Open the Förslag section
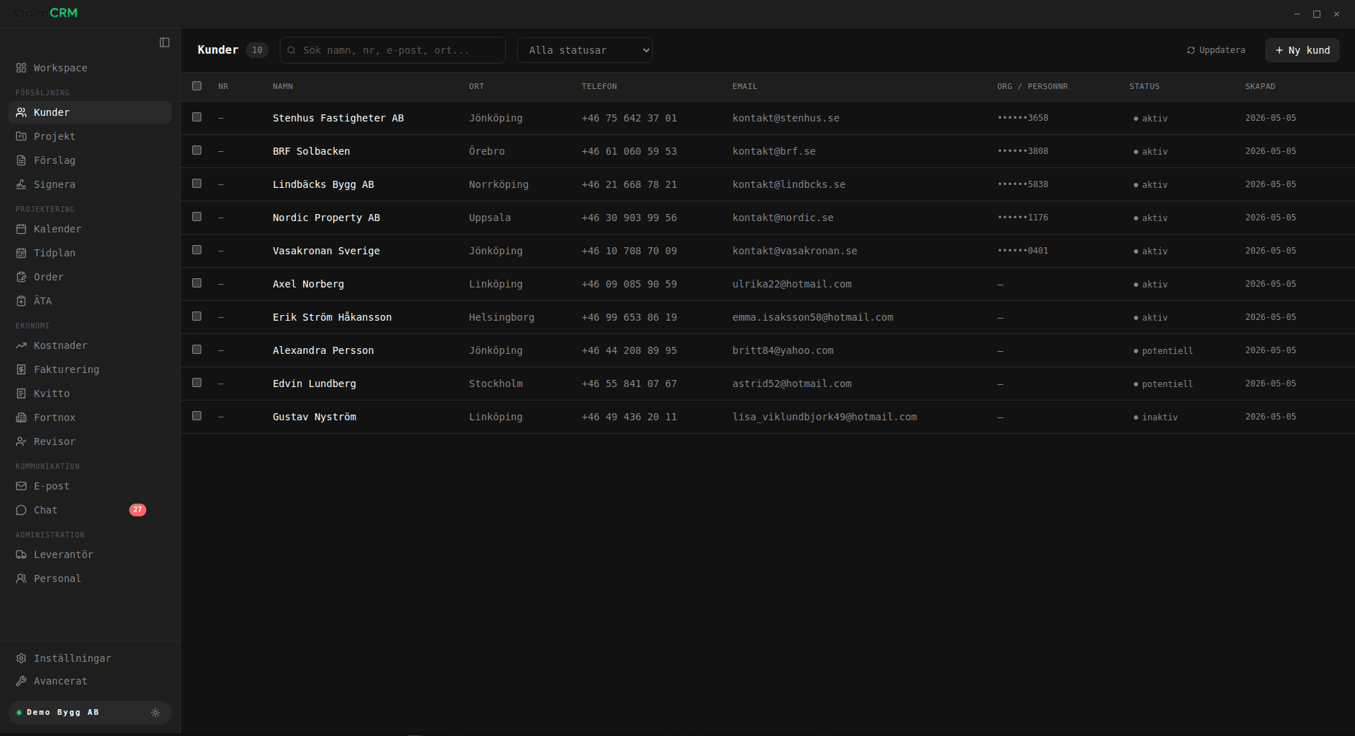The height and width of the screenshot is (736, 1355). [x=90, y=160]
